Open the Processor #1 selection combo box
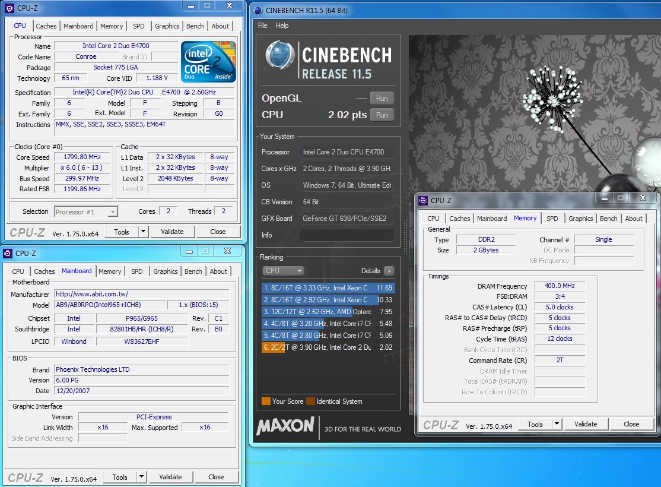 (86, 211)
